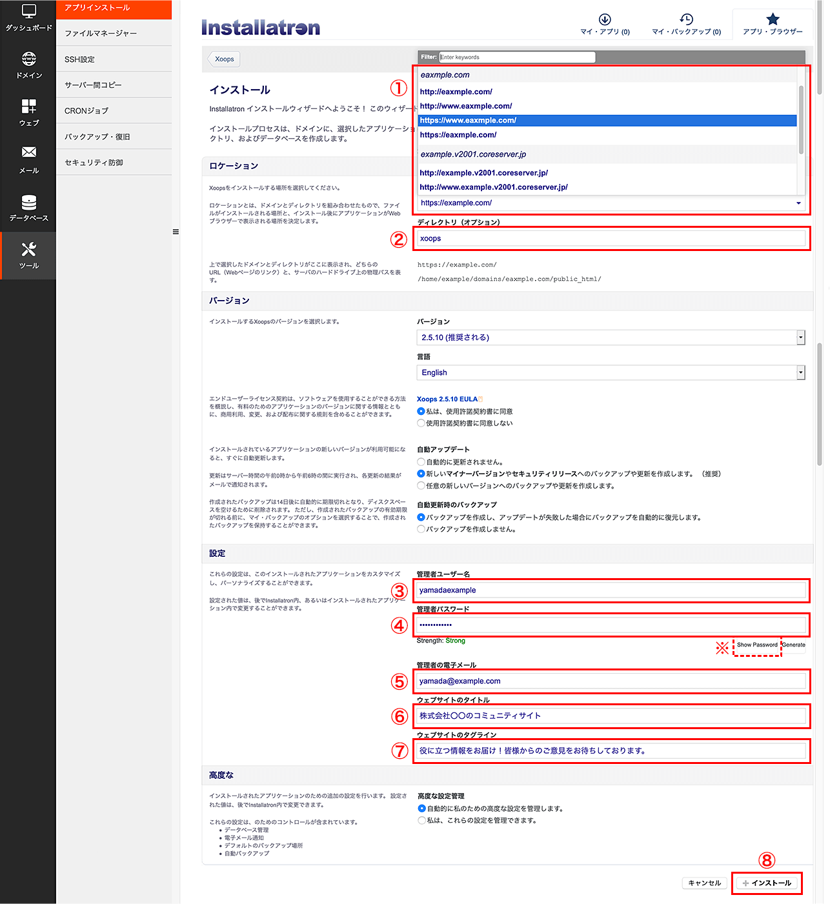Open CRONジョブ menu item
839x904 pixels.
(114, 110)
